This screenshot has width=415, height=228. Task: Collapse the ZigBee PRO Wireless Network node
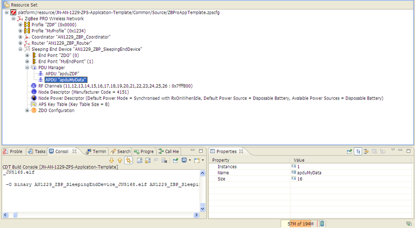point(13,19)
